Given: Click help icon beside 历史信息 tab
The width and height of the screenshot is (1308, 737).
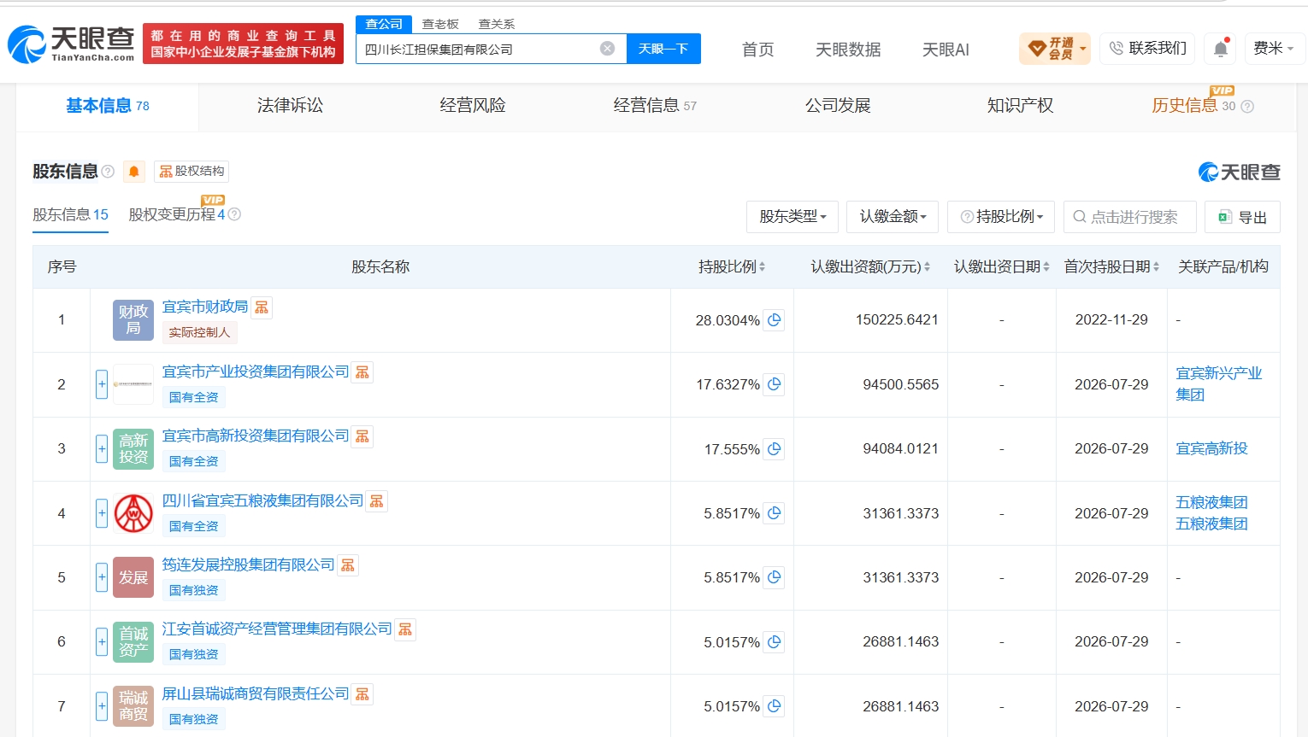Looking at the screenshot, I should click(1247, 107).
